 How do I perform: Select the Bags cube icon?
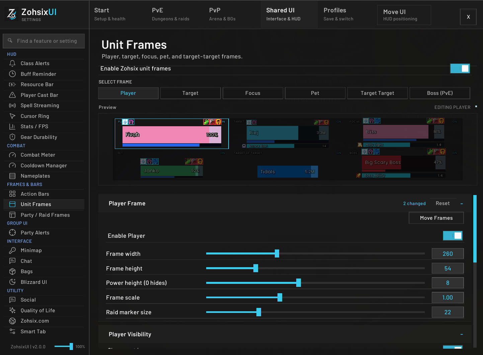coord(12,272)
